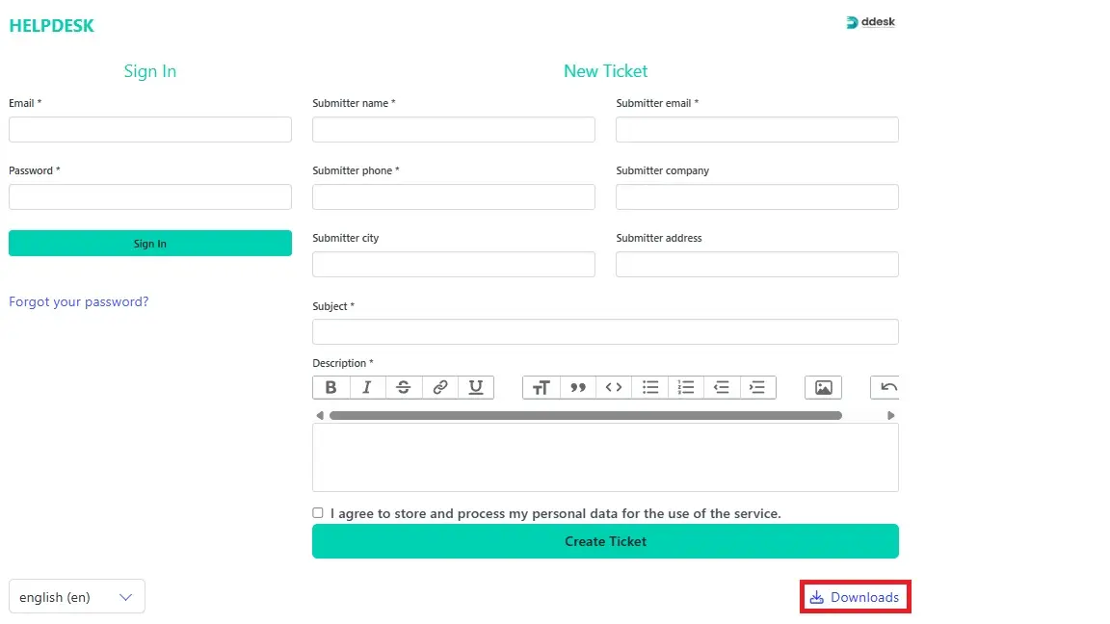Toggle bold formatting in description editor

(330, 387)
